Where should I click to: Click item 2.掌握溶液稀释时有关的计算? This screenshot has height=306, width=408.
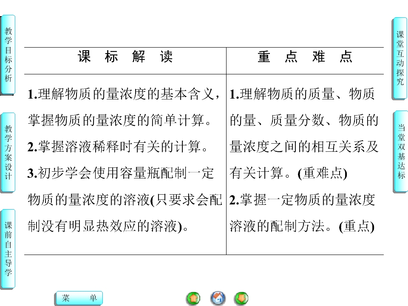click(x=118, y=147)
